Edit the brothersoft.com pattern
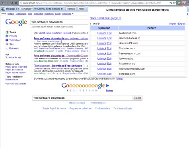Viewport: 189px width, 148px height. pos(109,33)
